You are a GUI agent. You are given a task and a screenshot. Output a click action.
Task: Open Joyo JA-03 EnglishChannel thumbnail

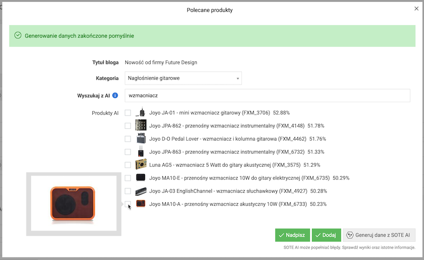tap(141, 191)
